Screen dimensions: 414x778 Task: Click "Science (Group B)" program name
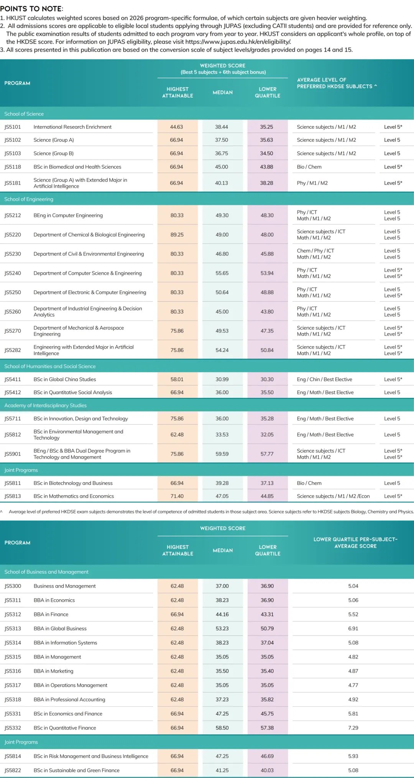(54, 154)
